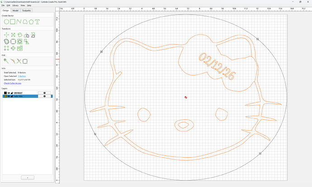Toggle visibility of the DEFAULT layer
This screenshot has height=187, width=312.
coord(9,93)
